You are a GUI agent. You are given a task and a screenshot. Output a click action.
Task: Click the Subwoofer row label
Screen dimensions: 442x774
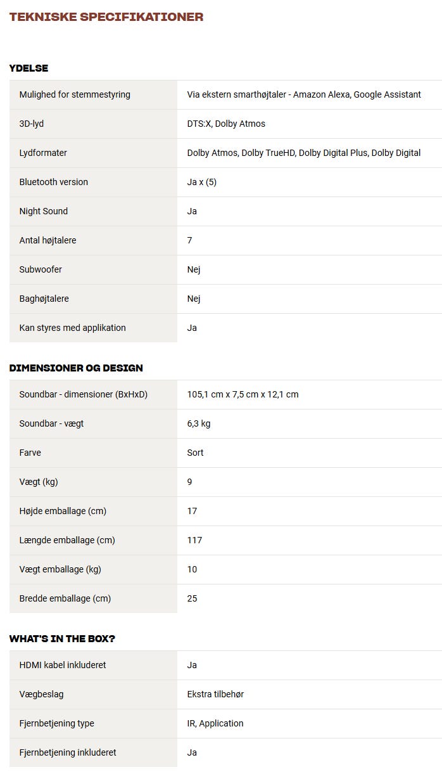(41, 269)
